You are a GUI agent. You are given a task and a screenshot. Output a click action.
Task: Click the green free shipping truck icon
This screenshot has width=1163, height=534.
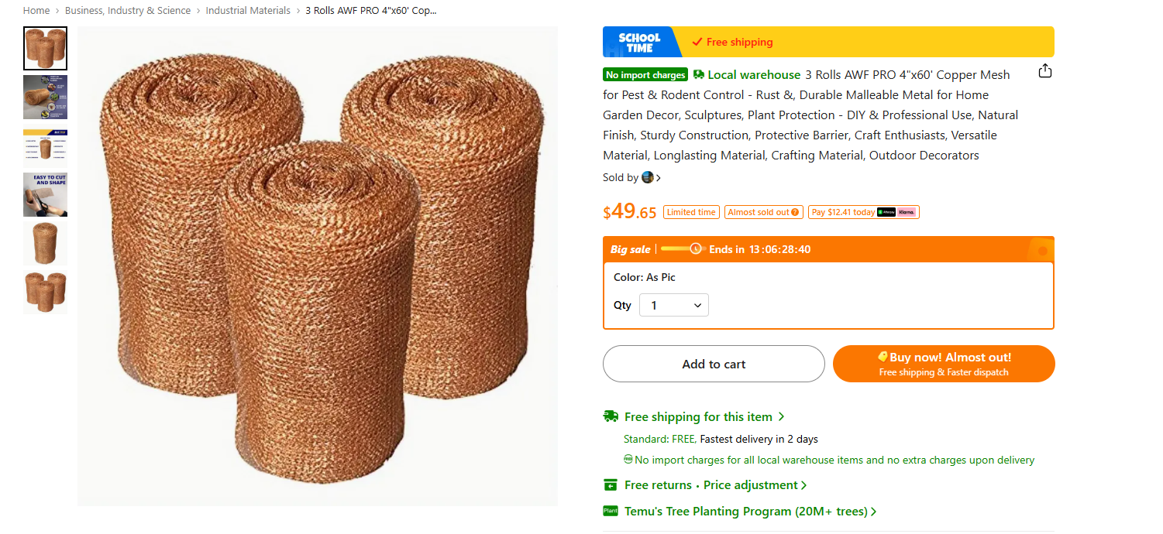tap(611, 416)
